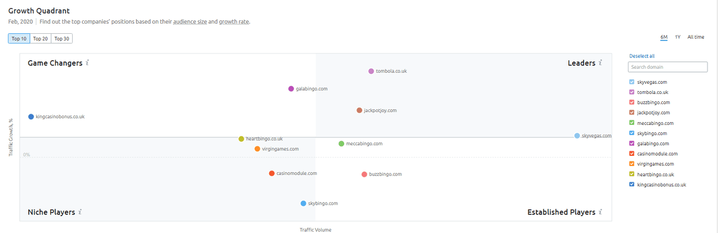The height and width of the screenshot is (233, 721).
Task: Open the Game Changers info icon
Action: 87,63
